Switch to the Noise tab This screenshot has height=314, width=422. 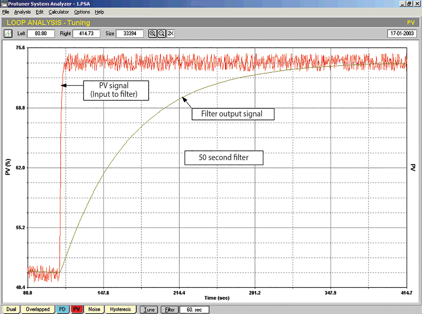[x=94, y=309]
